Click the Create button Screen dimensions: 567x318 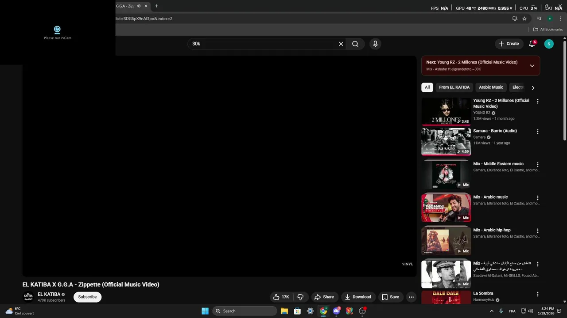509,44
